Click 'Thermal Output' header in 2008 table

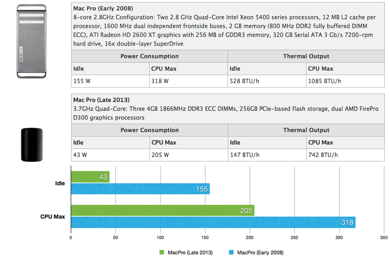pos(306,56)
